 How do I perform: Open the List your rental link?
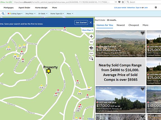(120, 7)
